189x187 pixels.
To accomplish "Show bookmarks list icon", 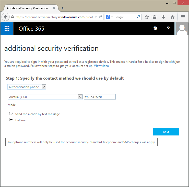I will tap(155, 17).
